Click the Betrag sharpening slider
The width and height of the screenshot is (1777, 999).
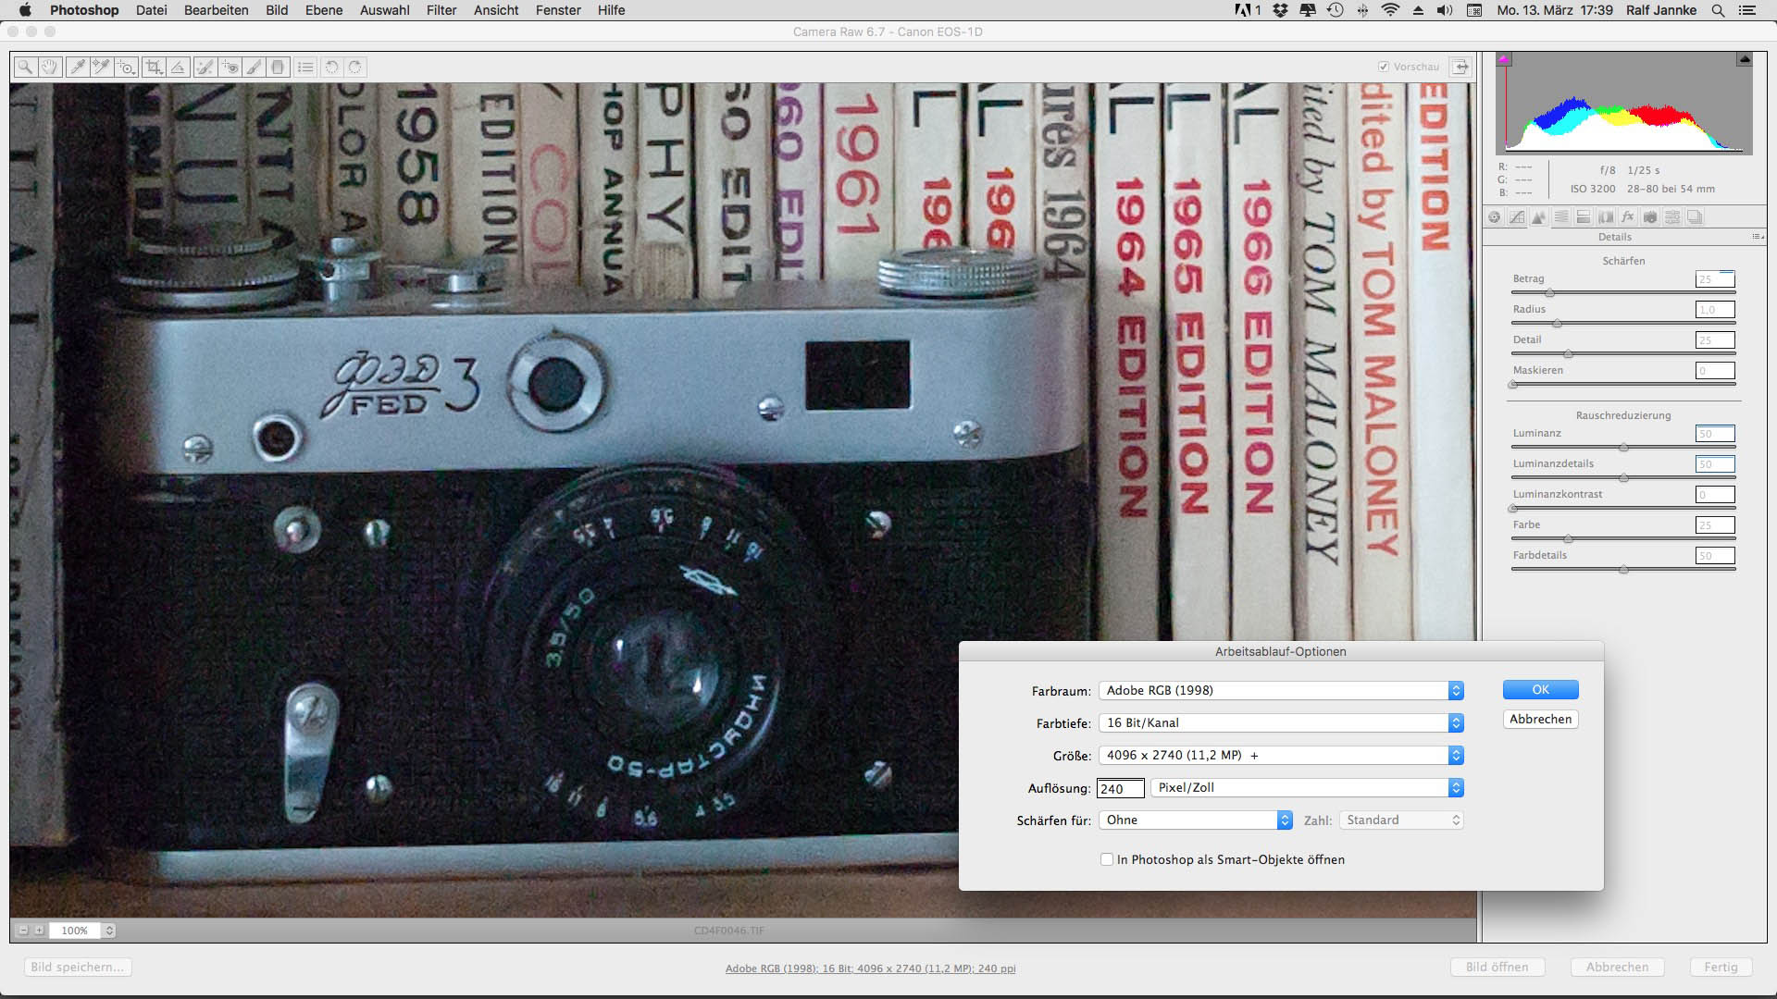click(x=1623, y=292)
